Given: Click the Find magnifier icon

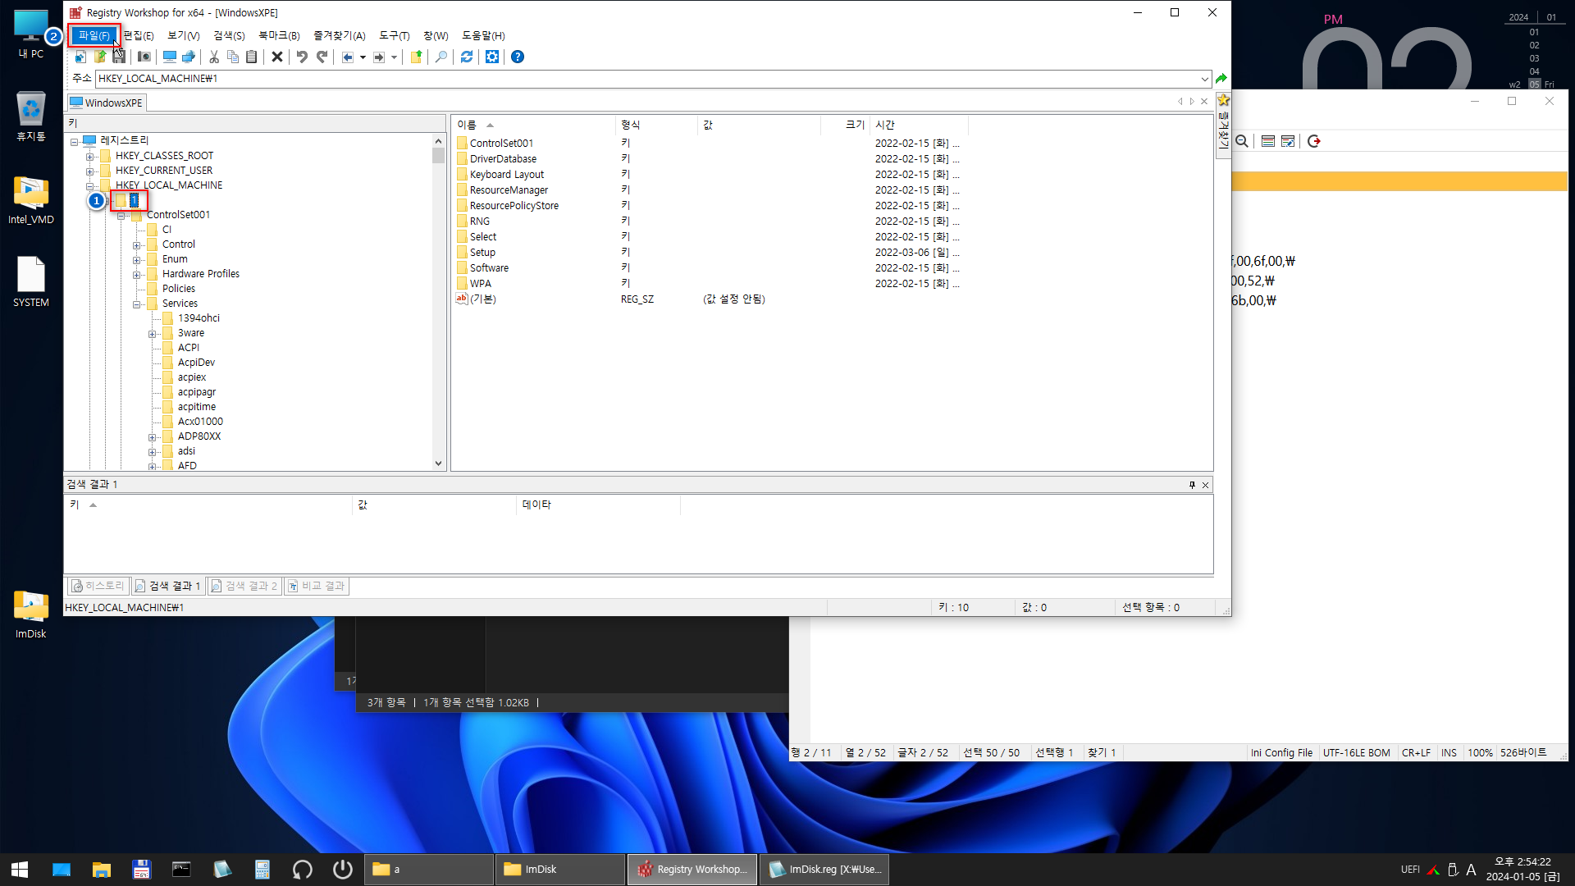Looking at the screenshot, I should point(441,57).
